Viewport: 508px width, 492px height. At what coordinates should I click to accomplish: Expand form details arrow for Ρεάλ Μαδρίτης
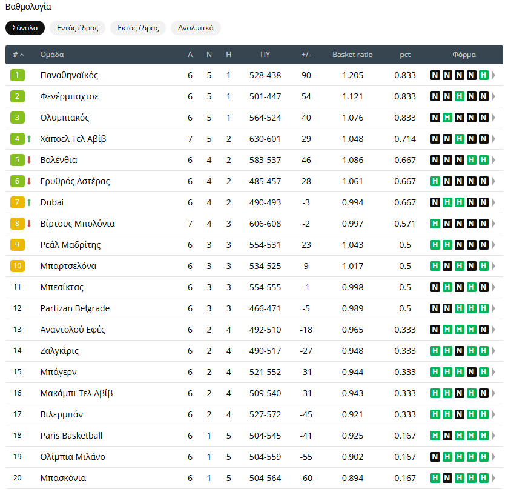(493, 245)
